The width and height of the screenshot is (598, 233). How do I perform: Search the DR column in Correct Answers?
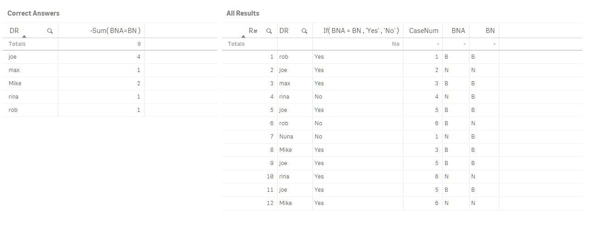tap(50, 31)
